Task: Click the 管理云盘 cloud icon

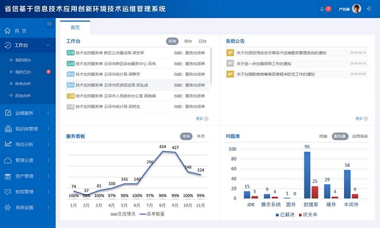Action: [8, 160]
